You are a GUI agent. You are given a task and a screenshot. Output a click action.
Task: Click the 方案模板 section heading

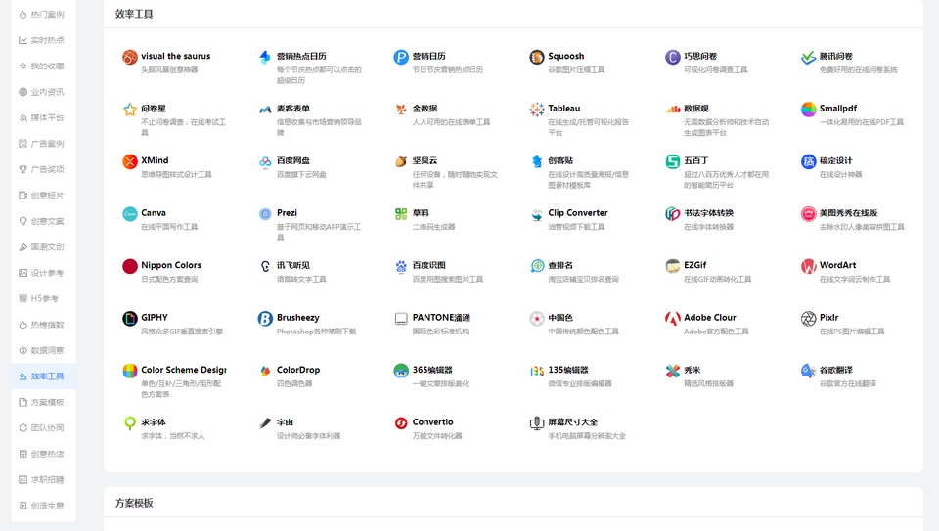[x=134, y=503]
